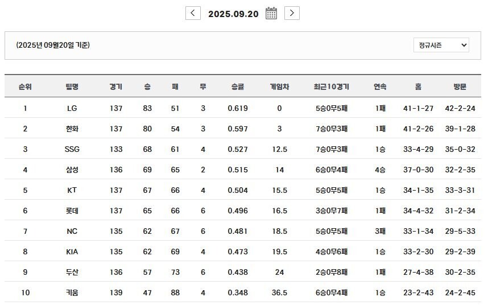The width and height of the screenshot is (488, 305).
Task: Click NC's streak value 3패
Action: (381, 231)
